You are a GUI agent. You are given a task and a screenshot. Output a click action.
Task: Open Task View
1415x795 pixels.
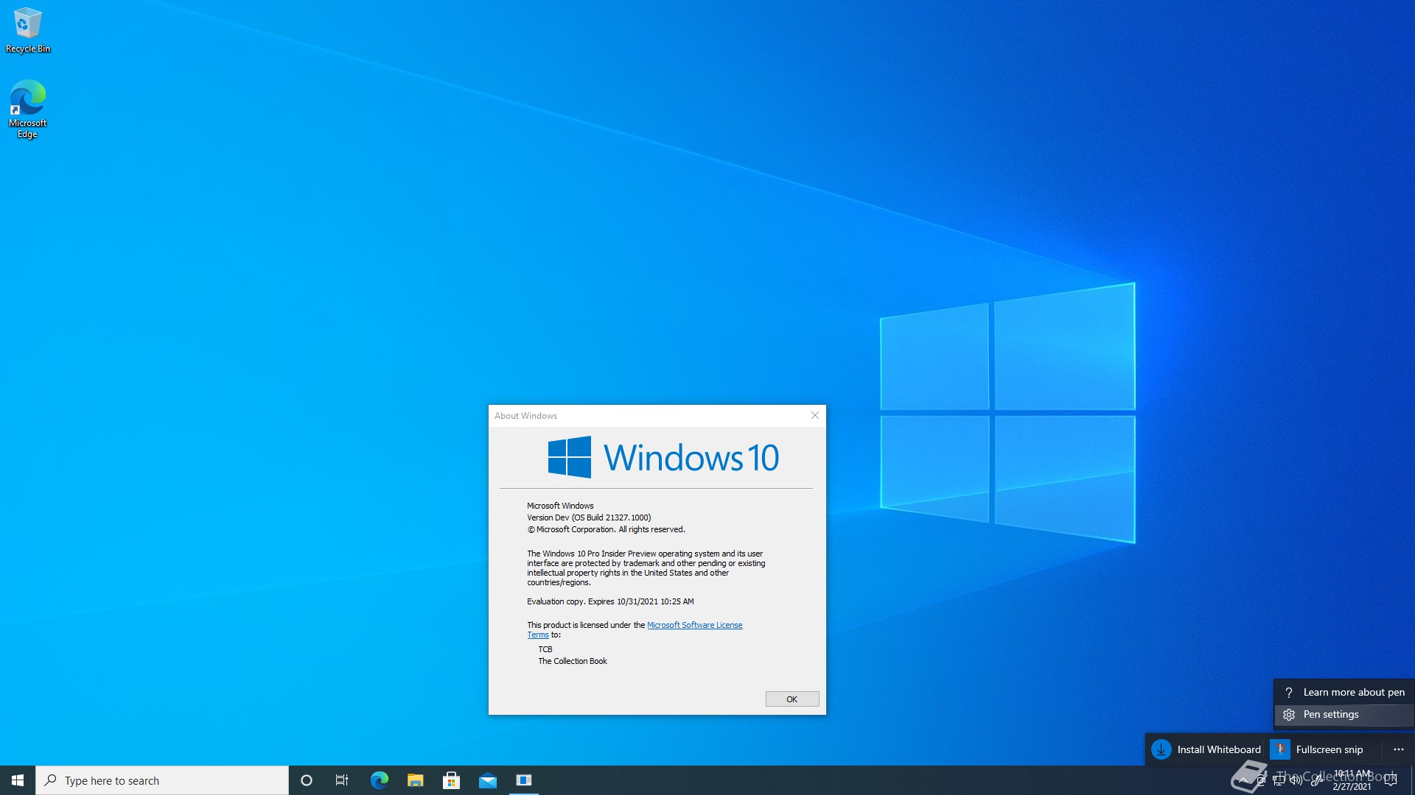click(342, 780)
